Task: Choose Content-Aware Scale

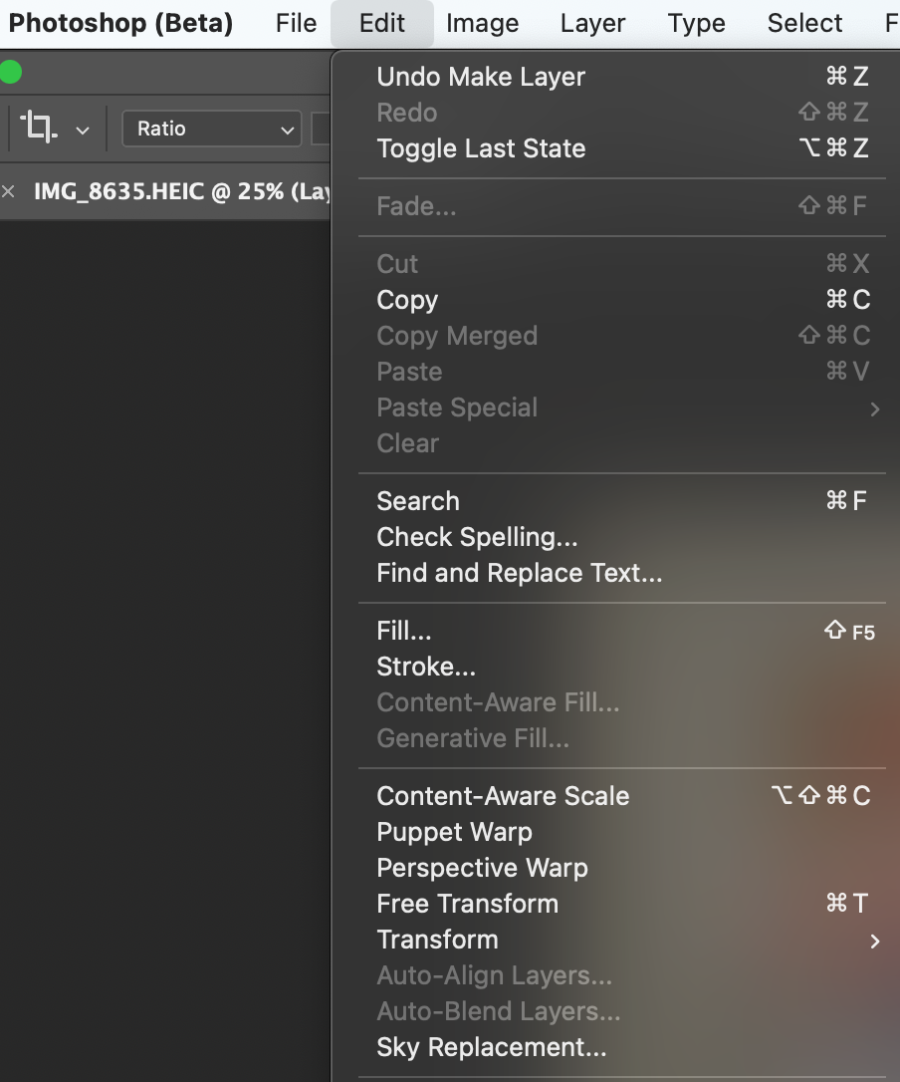Action: pos(502,796)
